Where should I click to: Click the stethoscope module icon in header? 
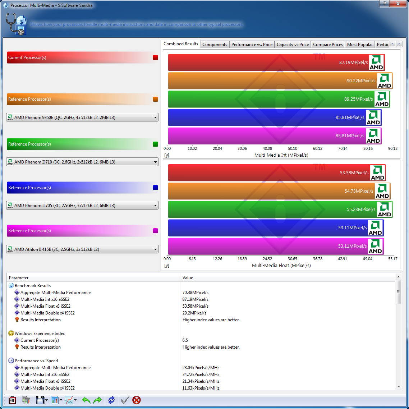(16, 24)
